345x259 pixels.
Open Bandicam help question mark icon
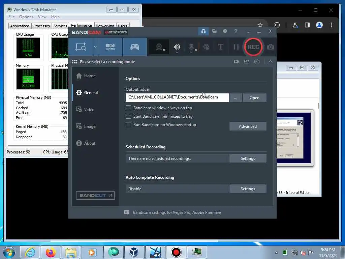click(x=236, y=31)
